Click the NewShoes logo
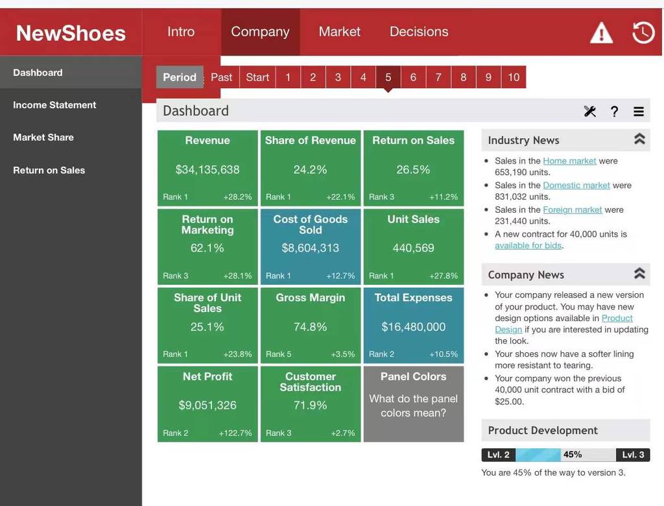The width and height of the screenshot is (664, 506). (71, 33)
